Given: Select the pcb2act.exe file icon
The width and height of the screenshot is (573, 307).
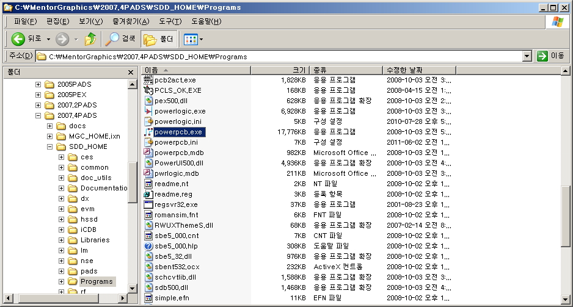Looking at the screenshot, I should 148,80.
